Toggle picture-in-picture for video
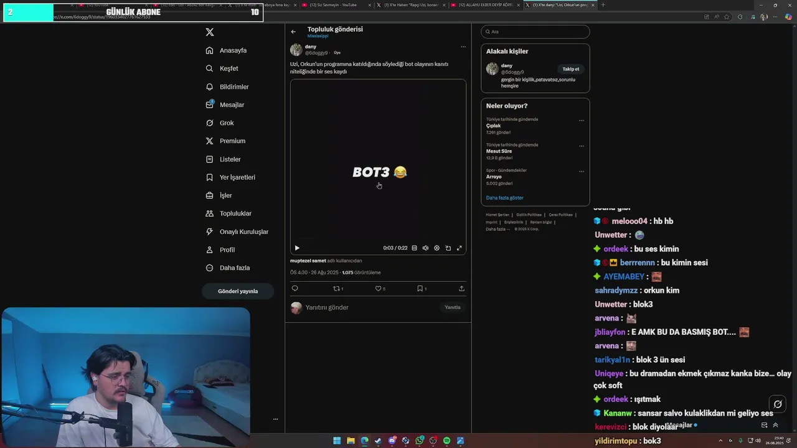The image size is (797, 448). [x=448, y=248]
